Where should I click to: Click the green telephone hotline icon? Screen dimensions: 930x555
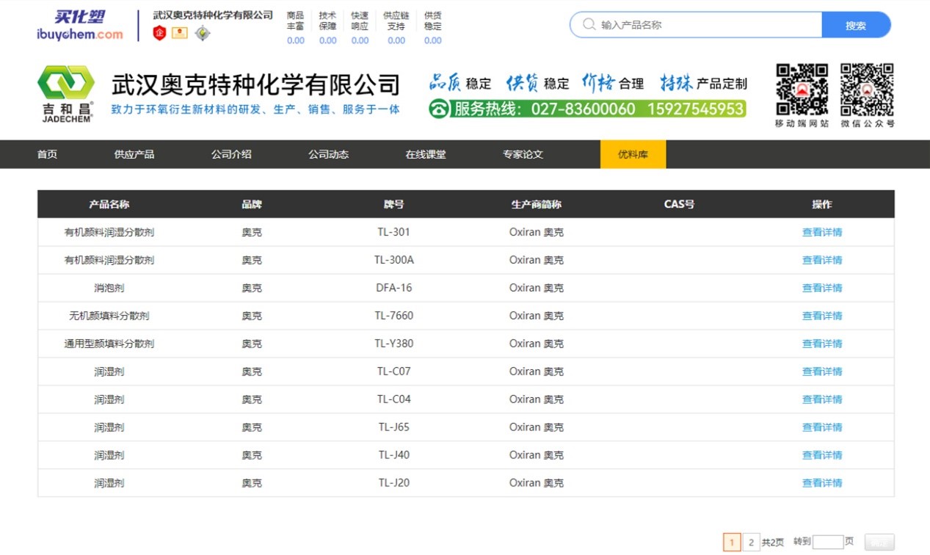(439, 109)
